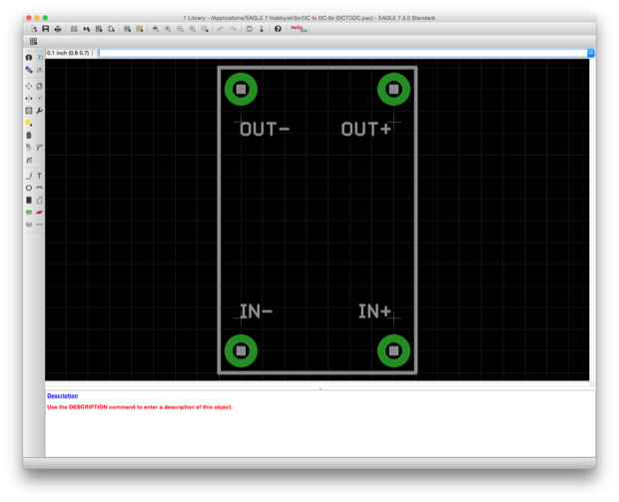The width and height of the screenshot is (619, 502).
Task: Select the Polygon tool
Action: tap(40, 201)
